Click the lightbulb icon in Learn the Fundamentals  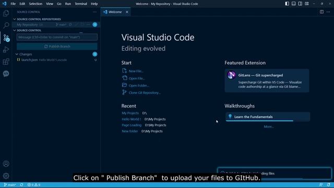(x=230, y=116)
